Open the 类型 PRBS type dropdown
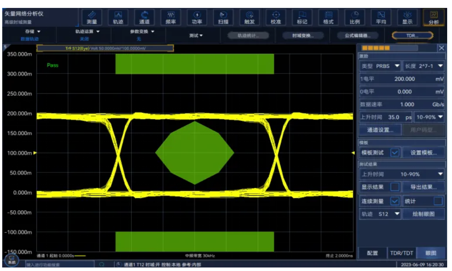This screenshot has width=452, height=271. 380,66
